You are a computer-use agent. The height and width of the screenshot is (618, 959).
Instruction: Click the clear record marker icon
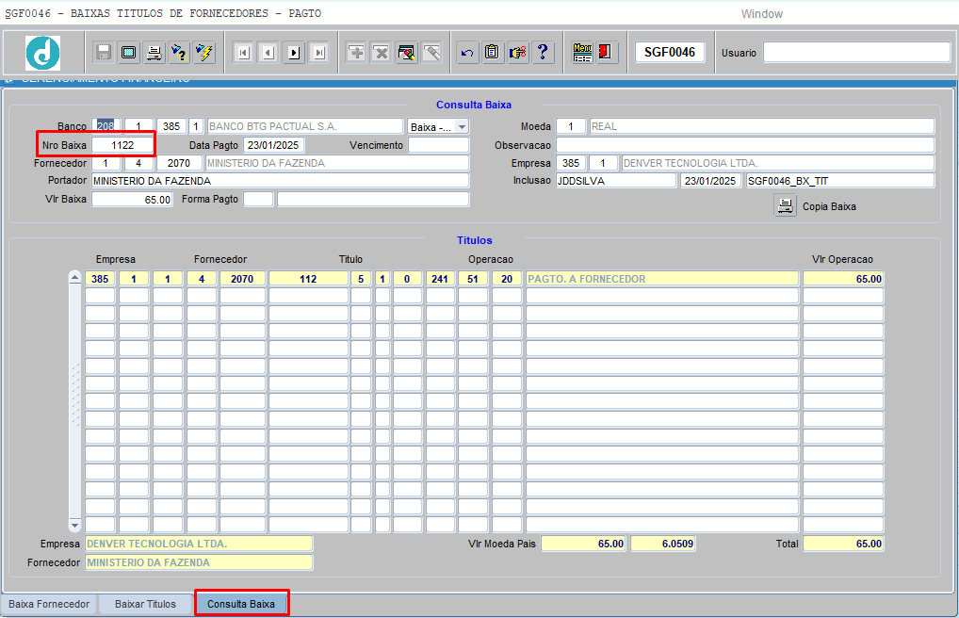(407, 53)
